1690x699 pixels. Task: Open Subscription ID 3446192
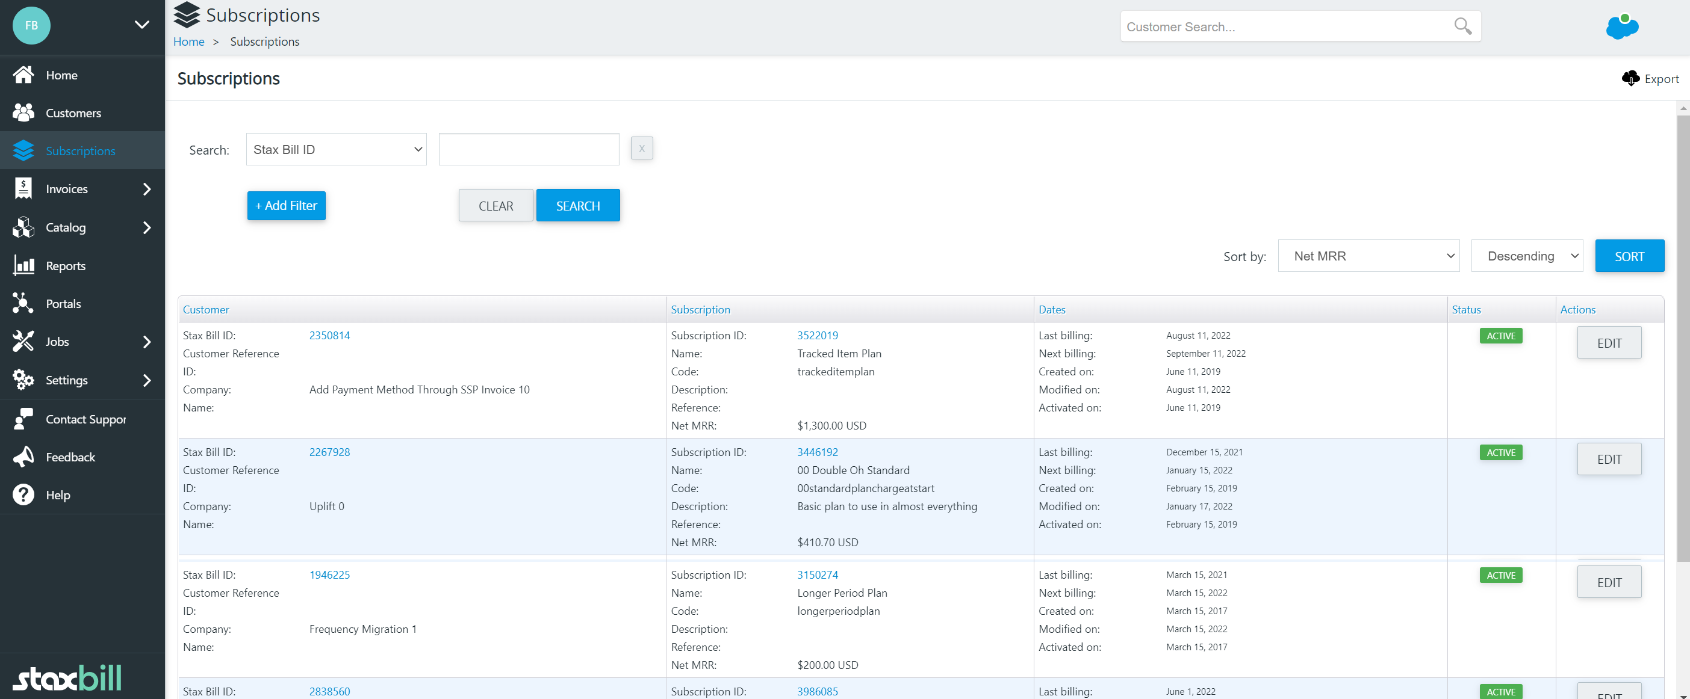coord(818,452)
